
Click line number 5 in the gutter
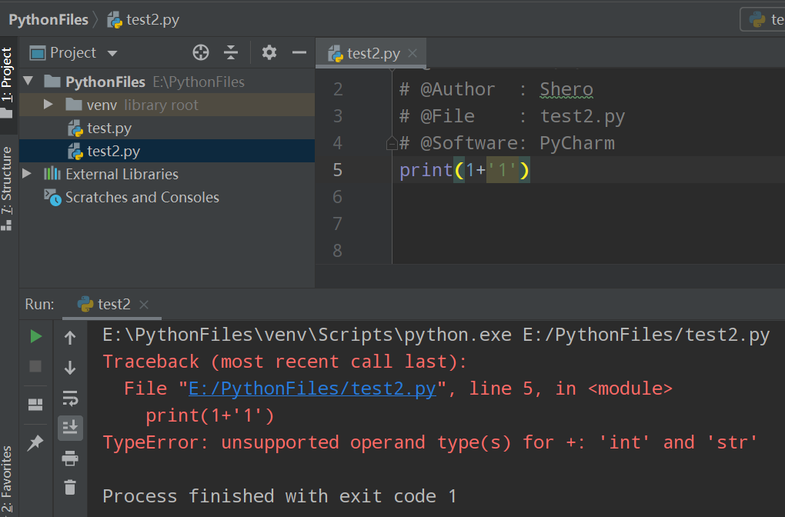pos(337,170)
